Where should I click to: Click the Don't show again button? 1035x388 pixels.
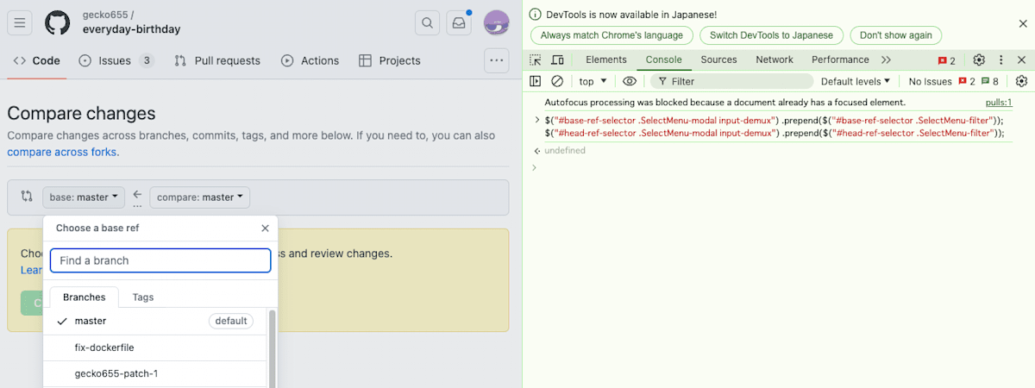tap(896, 35)
